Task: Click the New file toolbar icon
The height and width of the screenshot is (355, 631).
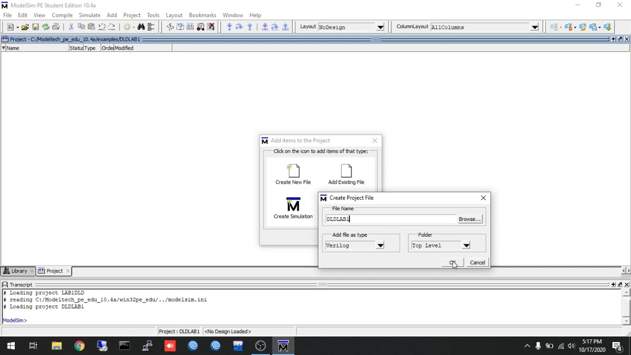Action: click(10, 27)
